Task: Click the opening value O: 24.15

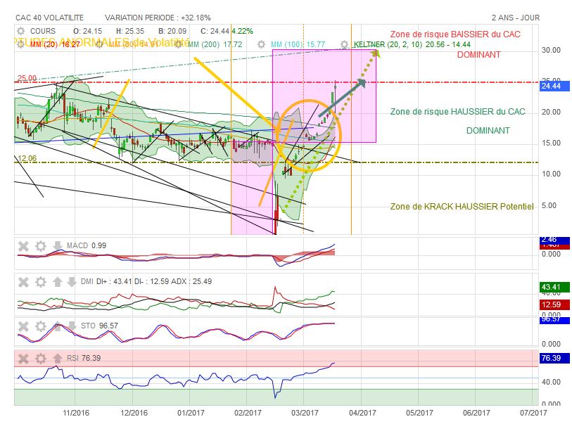Action: pos(87,31)
